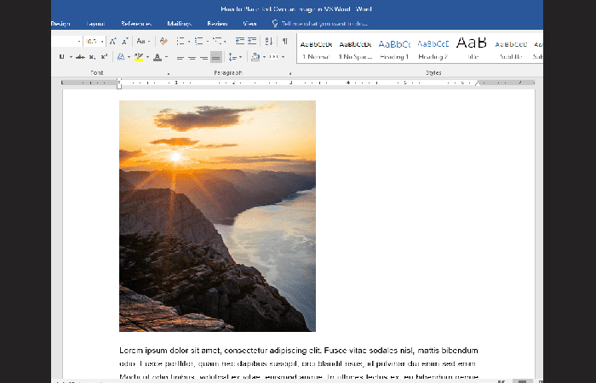
Task: Click the bold Lorem ipsum paragraph line
Action: 298,351
